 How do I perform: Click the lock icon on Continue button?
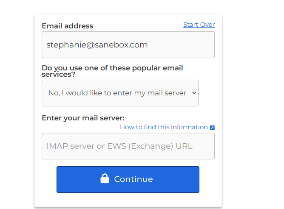[x=105, y=179]
